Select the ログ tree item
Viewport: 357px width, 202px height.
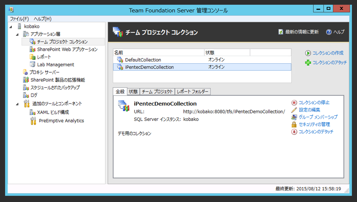pos(34,95)
